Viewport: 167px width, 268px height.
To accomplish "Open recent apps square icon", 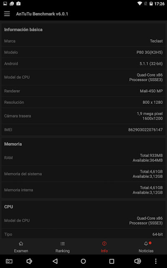I will [111, 261].
